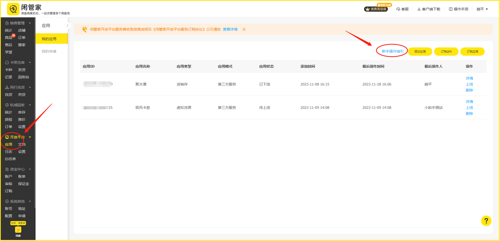
Task: Click 删除 for the 极风卡券 app
Action: tap(469, 114)
